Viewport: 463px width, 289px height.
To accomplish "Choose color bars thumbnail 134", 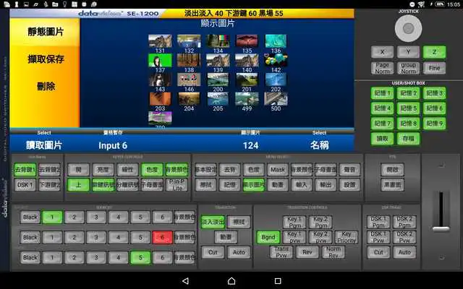I will point(218,41).
